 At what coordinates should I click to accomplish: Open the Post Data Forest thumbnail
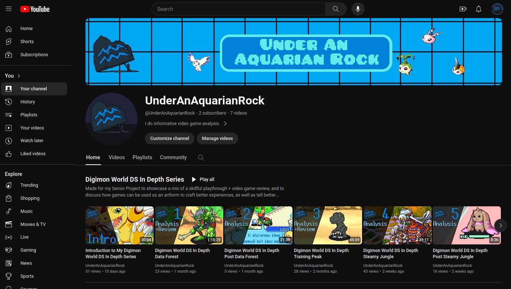[x=258, y=226]
